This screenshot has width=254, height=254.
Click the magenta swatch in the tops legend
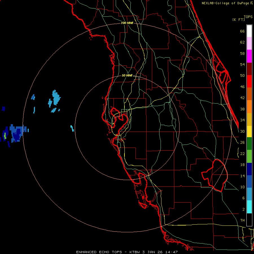pyautogui.click(x=249, y=56)
